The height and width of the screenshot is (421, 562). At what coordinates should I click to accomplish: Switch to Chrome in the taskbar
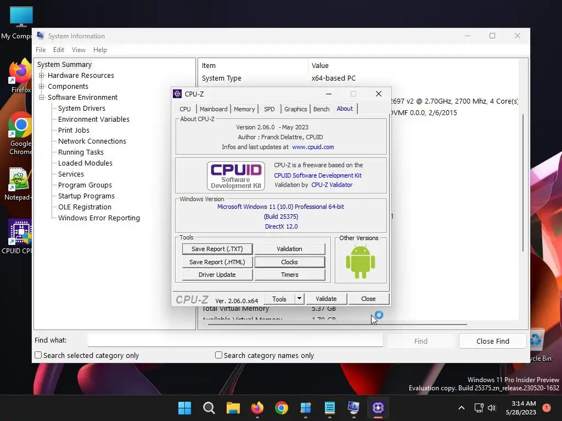[282, 408]
